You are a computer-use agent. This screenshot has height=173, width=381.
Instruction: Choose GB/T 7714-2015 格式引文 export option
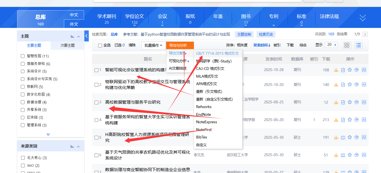pyautogui.click(x=217, y=53)
